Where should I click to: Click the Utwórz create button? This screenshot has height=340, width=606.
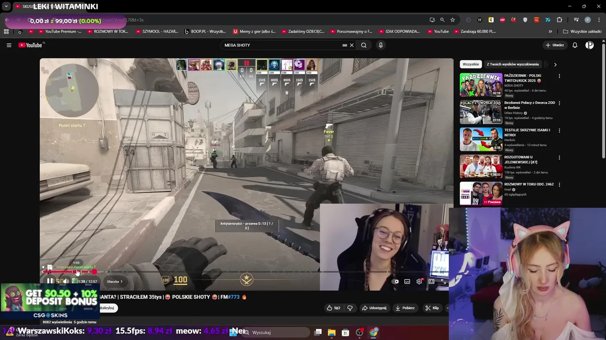(554, 45)
